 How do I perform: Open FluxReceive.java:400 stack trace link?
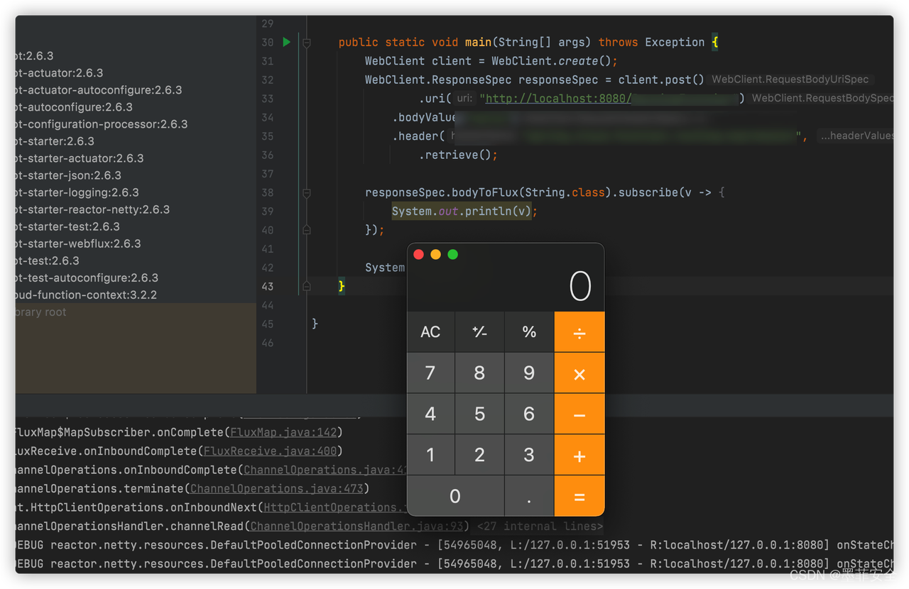point(271,451)
